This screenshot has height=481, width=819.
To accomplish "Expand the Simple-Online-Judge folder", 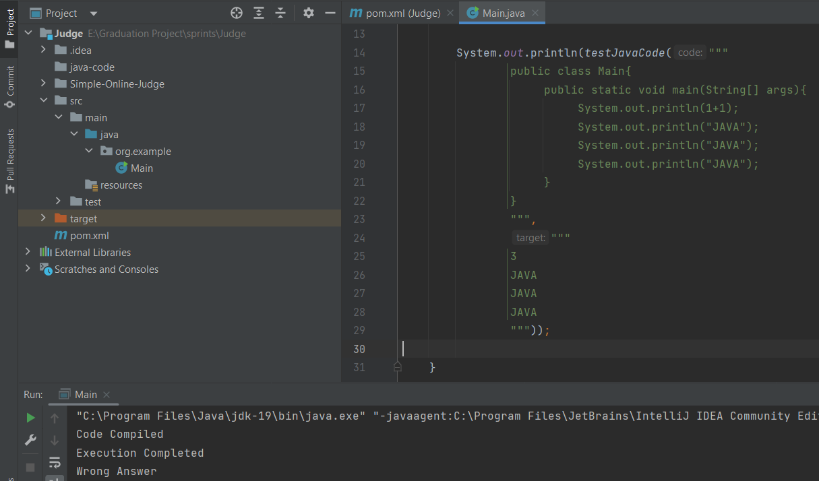I will [43, 84].
